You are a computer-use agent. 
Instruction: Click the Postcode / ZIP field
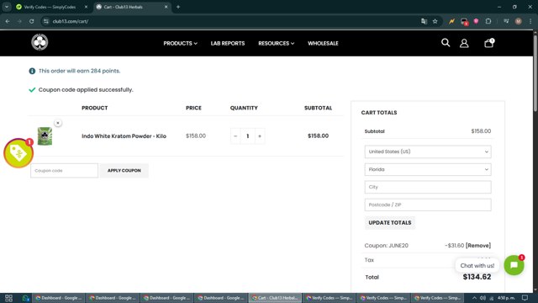tap(428, 205)
